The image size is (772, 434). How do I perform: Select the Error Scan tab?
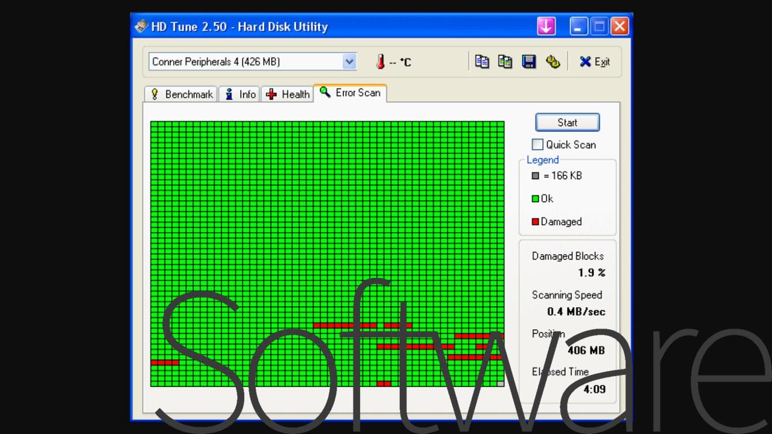350,93
